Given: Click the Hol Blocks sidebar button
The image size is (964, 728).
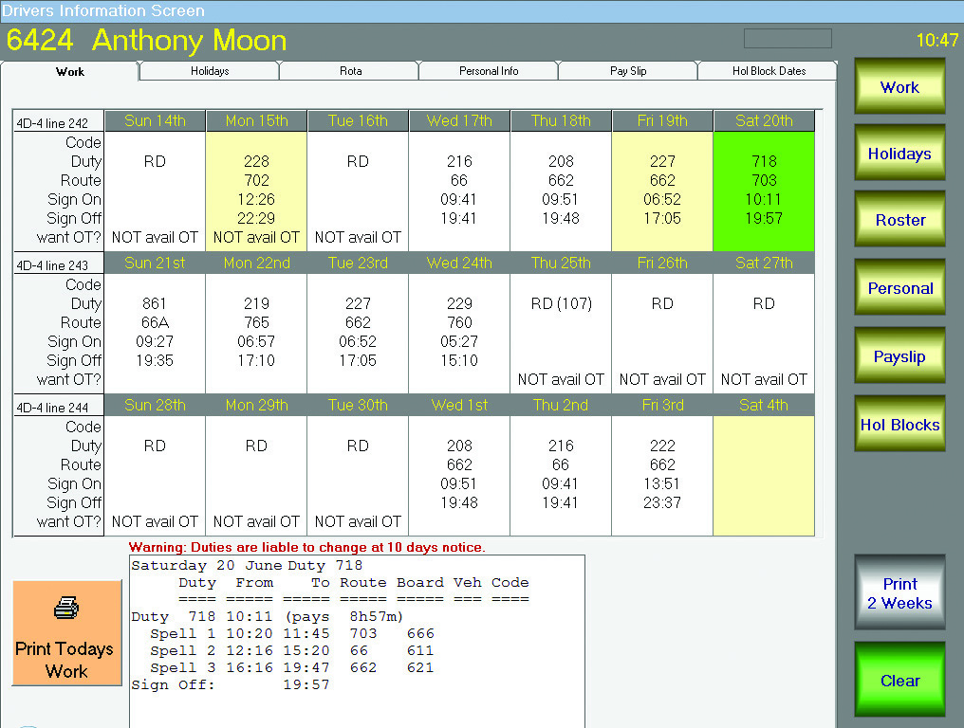Looking at the screenshot, I should [x=899, y=425].
